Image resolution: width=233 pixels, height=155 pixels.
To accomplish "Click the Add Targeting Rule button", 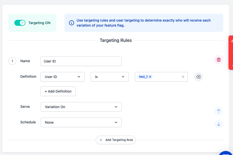I will click(116, 140).
